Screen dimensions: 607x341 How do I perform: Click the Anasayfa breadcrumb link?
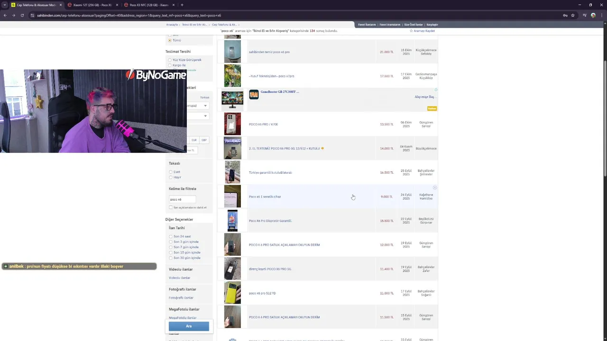tap(172, 25)
